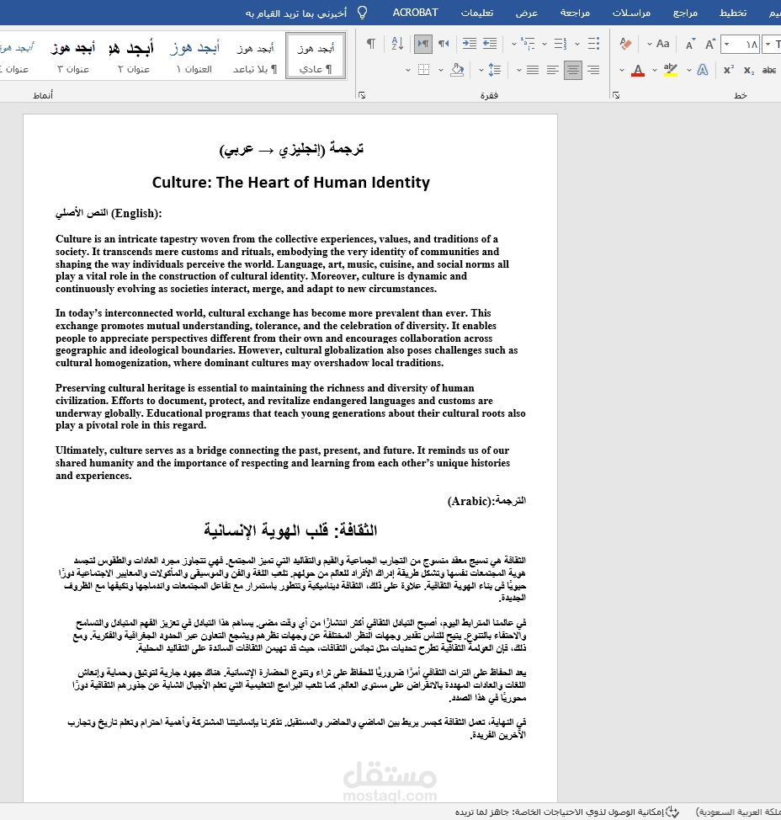Apply numbering with the numbered list icon
781x820 pixels.
(561, 44)
